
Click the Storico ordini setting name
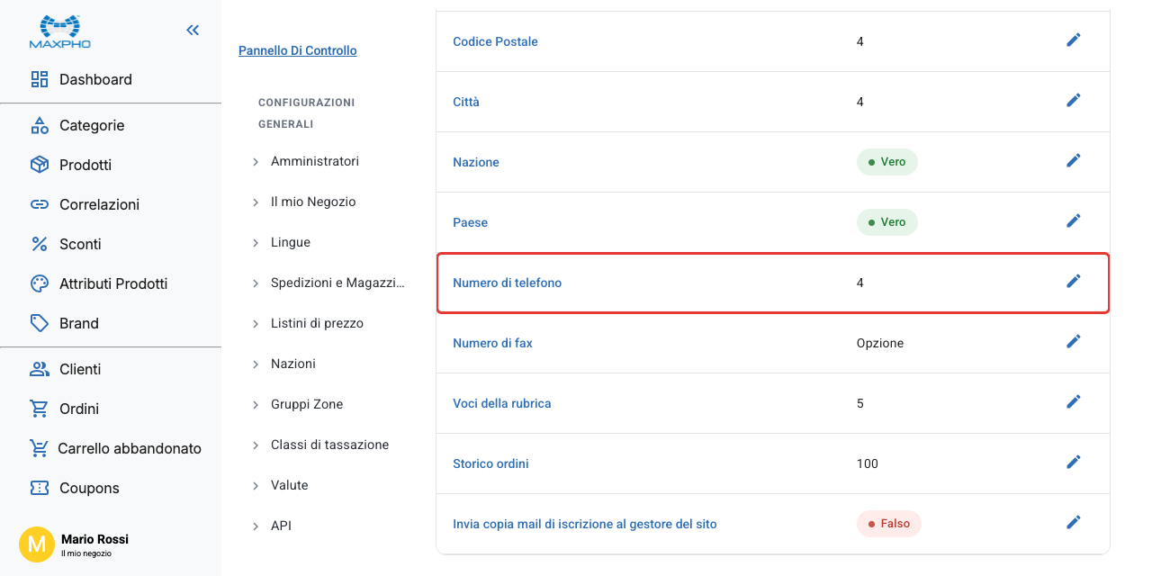tap(490, 463)
